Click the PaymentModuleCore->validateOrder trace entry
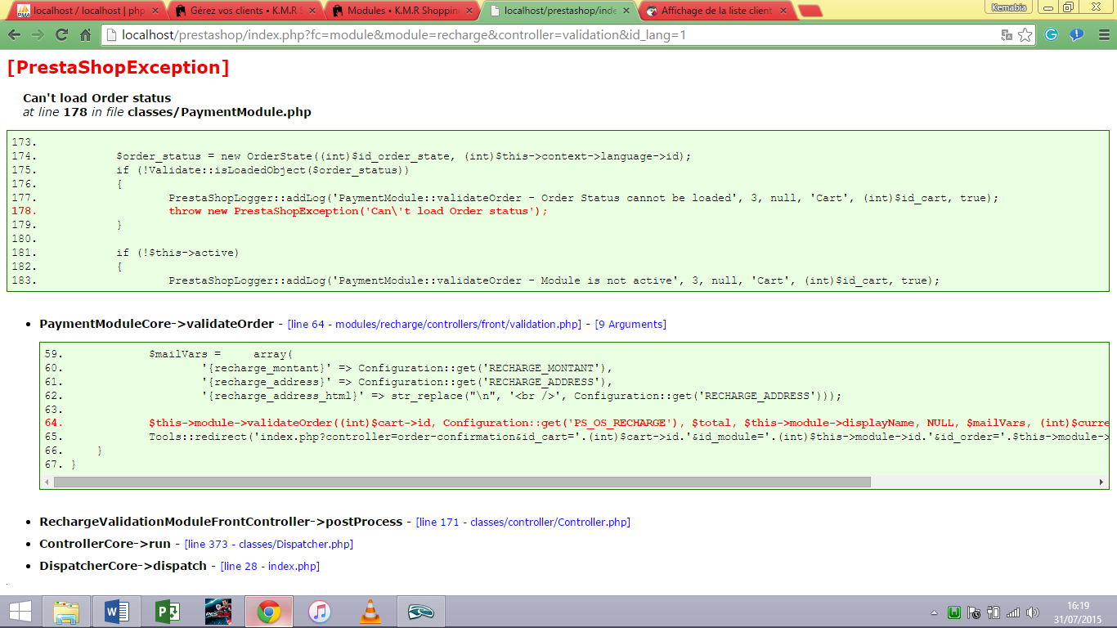This screenshot has width=1117, height=628. coord(156,324)
